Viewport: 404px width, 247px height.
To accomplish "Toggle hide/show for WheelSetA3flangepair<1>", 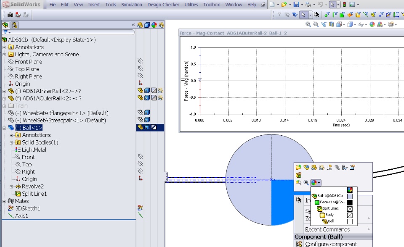I will [140, 113].
